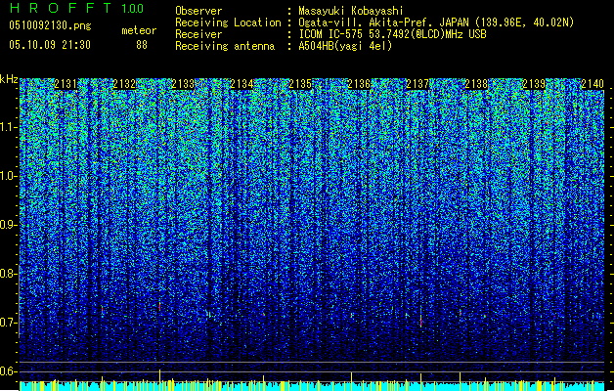Viewport: 615px width, 391px height.
Task: Select ICOM IC-575 53.7492 MHz USB text
Action: [x=392, y=34]
